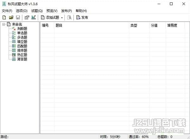
Task: Click the 发布 toolbar button
Action: (82, 17)
